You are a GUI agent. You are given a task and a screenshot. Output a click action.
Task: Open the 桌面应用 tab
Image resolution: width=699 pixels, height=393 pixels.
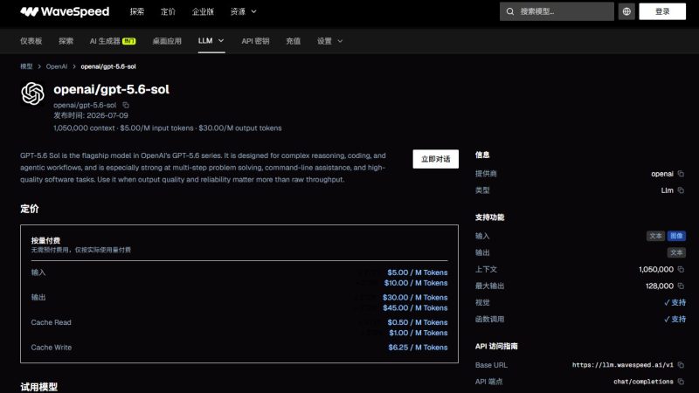[x=167, y=41]
